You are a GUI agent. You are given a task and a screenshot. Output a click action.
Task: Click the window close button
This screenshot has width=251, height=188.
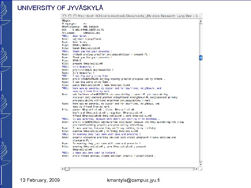[x=64, y=16]
